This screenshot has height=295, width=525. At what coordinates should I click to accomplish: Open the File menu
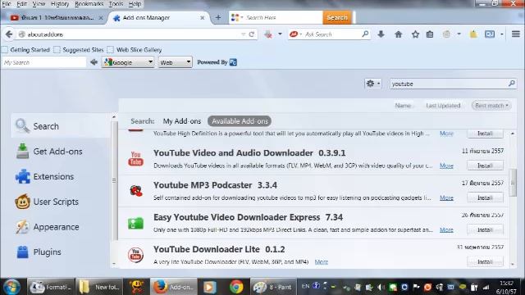coord(6,3)
